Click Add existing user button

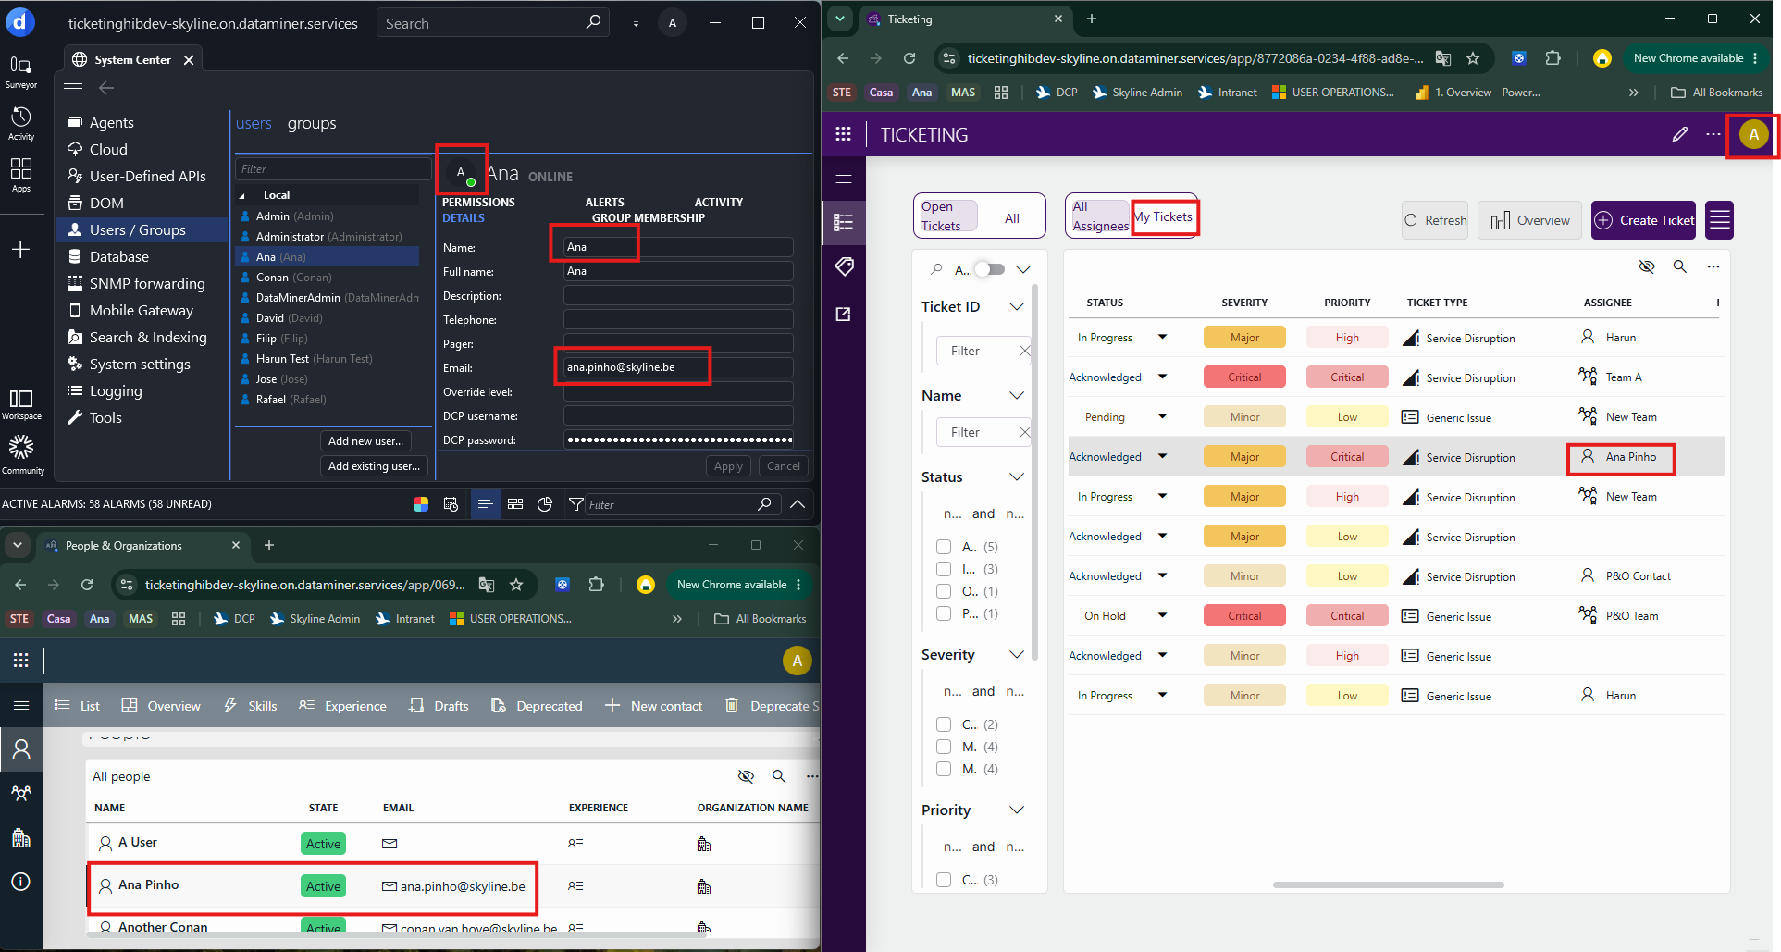374,466
